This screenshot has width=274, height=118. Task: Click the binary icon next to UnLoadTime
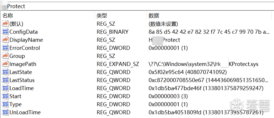coord(5,112)
